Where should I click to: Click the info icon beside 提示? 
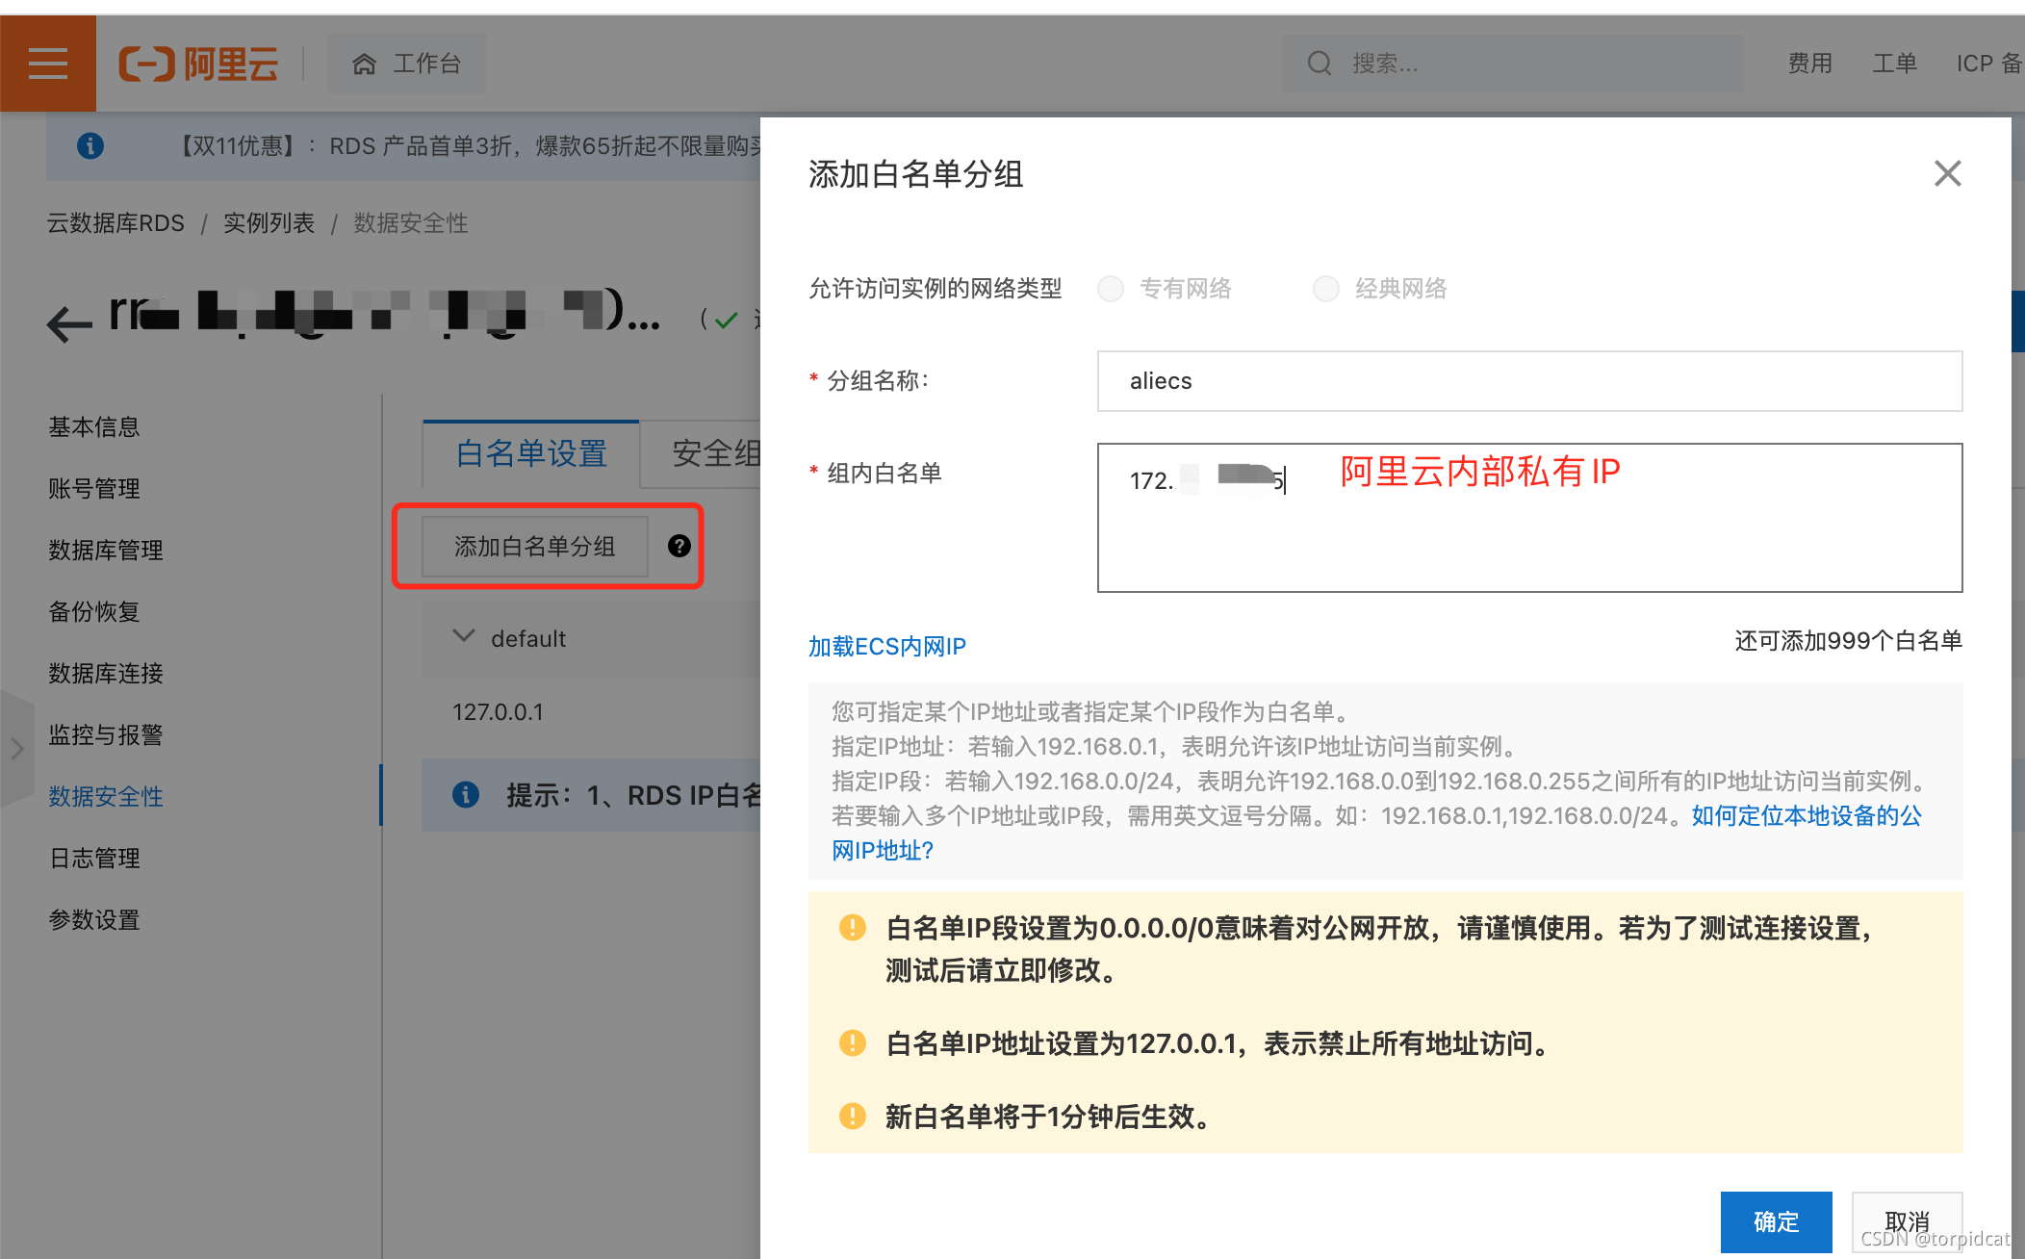point(466,794)
